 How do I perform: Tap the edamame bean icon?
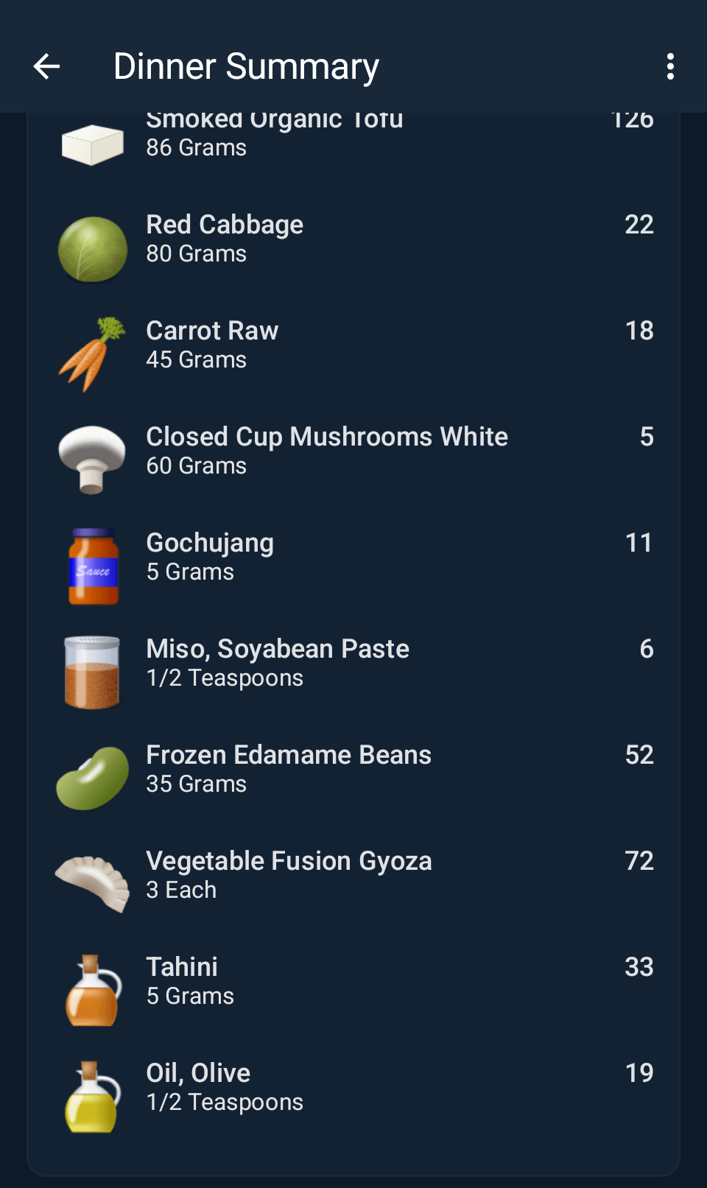point(92,778)
